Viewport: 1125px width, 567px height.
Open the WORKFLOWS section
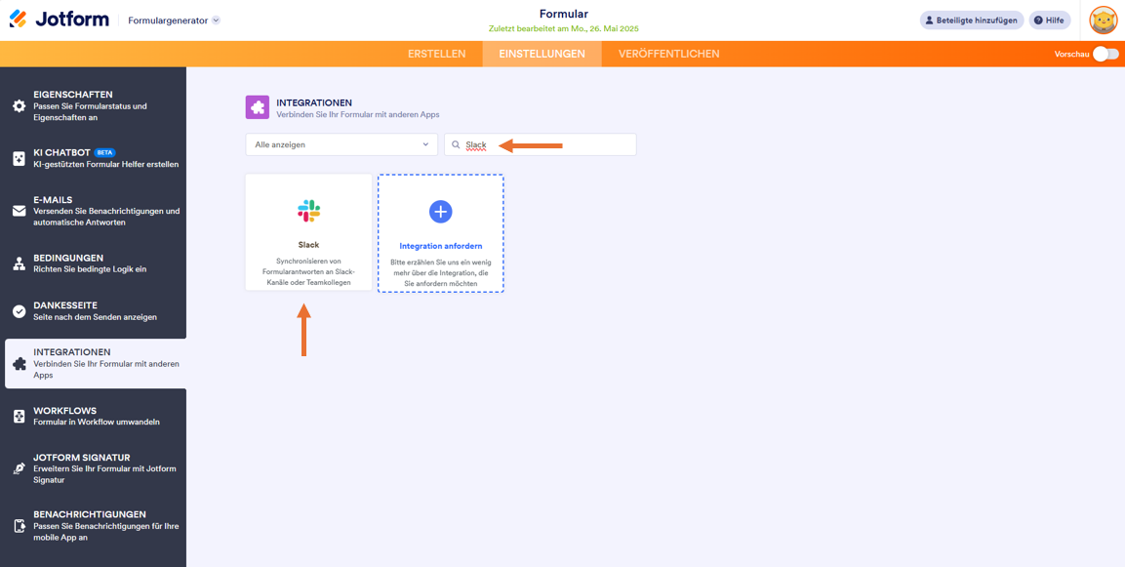(96, 417)
